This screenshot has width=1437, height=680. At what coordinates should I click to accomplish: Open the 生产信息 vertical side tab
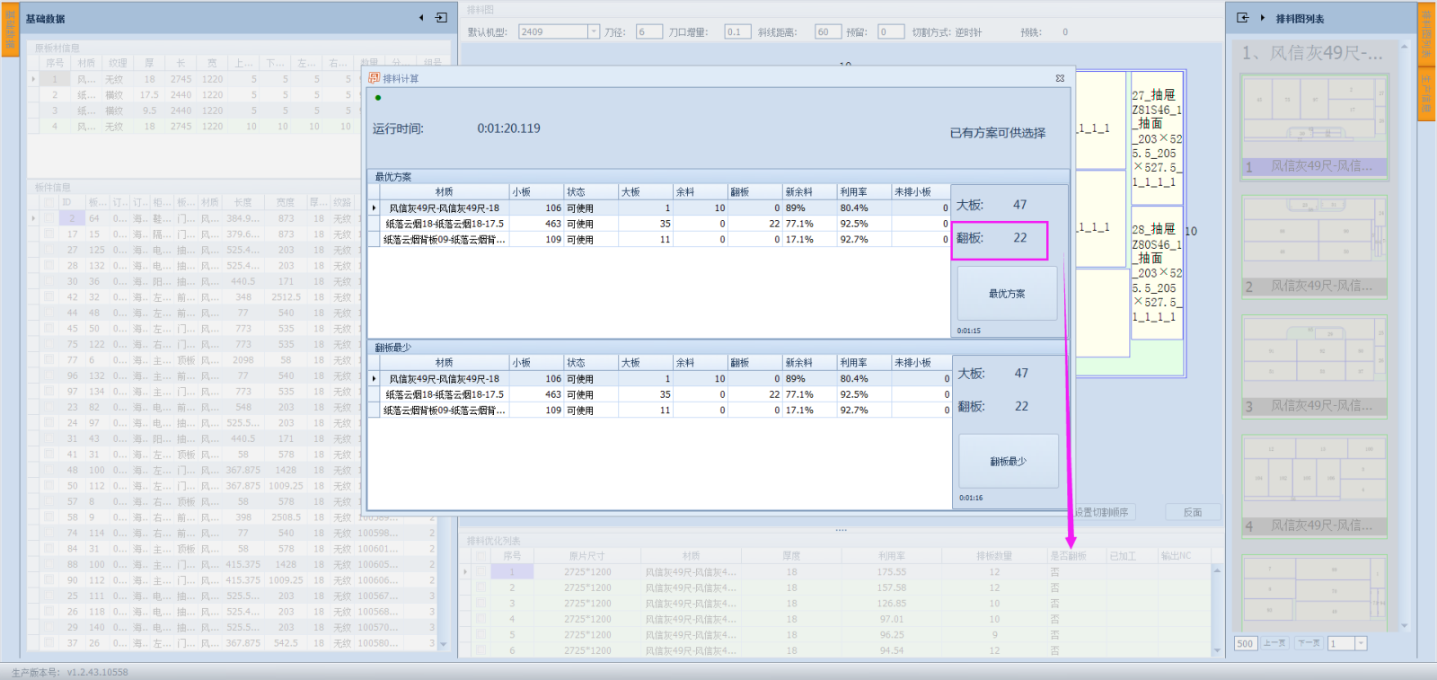(1426, 93)
